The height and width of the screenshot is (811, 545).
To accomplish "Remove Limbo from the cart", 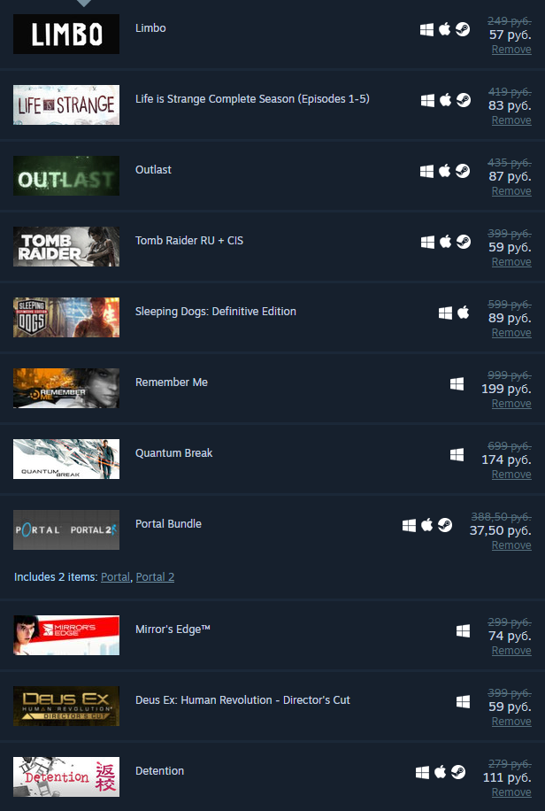I will coord(511,50).
